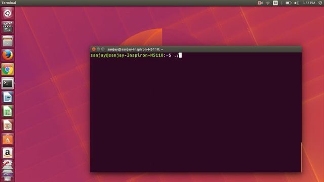Launch the Firefox web browser

pos(8,55)
